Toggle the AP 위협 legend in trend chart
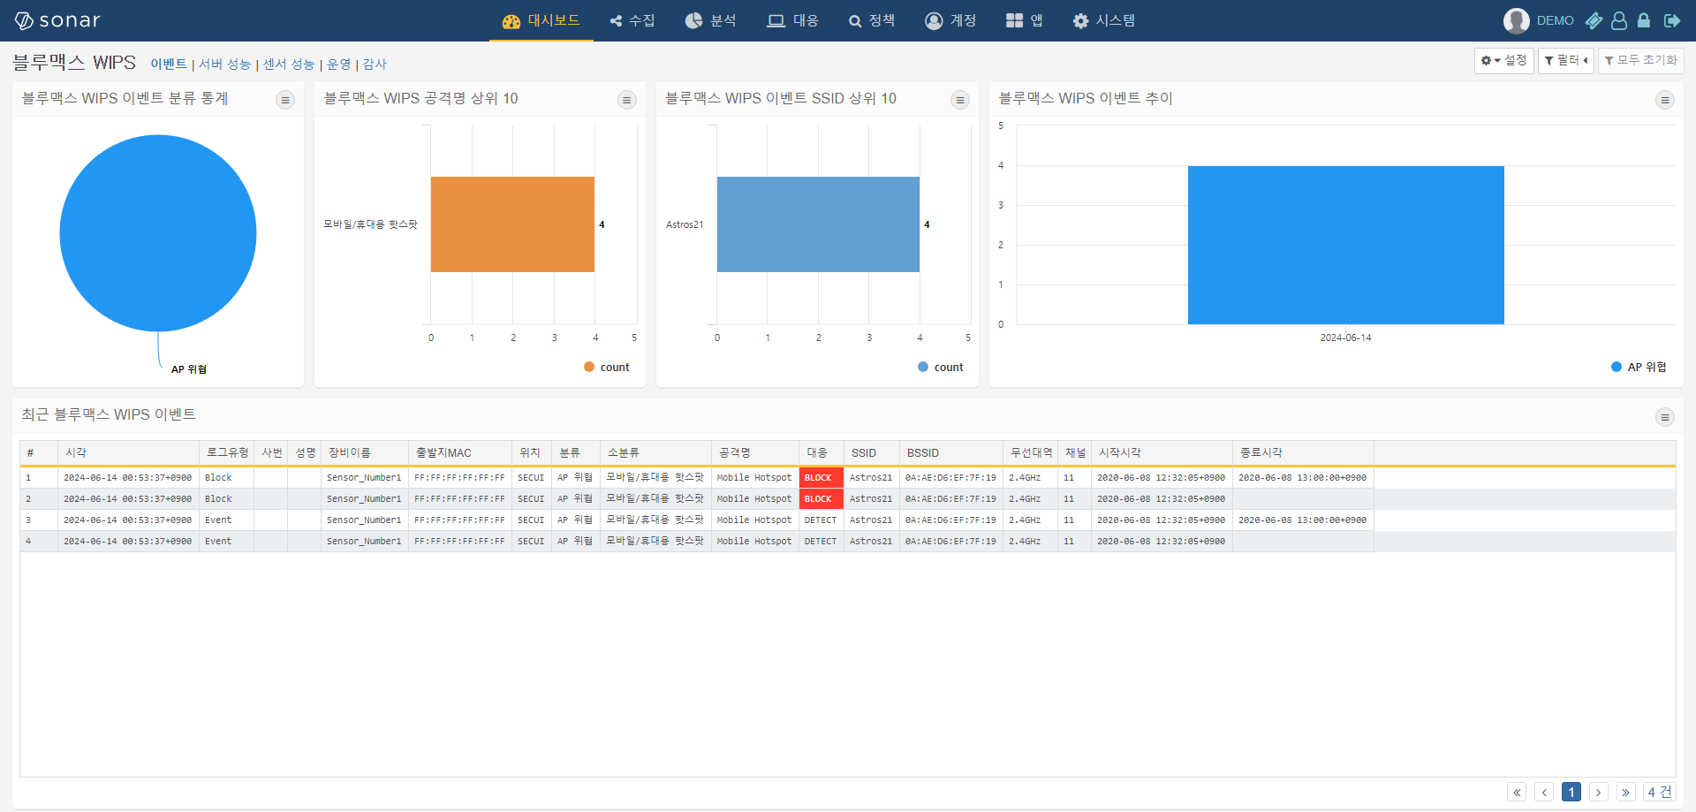Image resolution: width=1696 pixels, height=812 pixels. [1639, 367]
